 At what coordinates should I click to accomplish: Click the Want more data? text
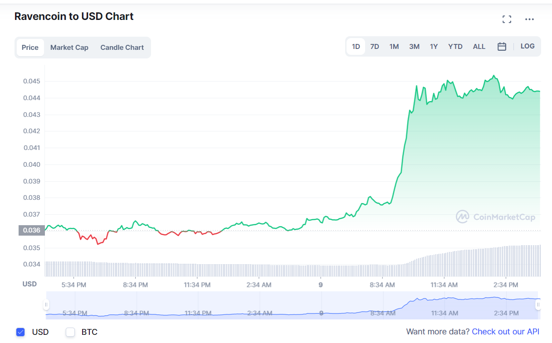click(438, 332)
